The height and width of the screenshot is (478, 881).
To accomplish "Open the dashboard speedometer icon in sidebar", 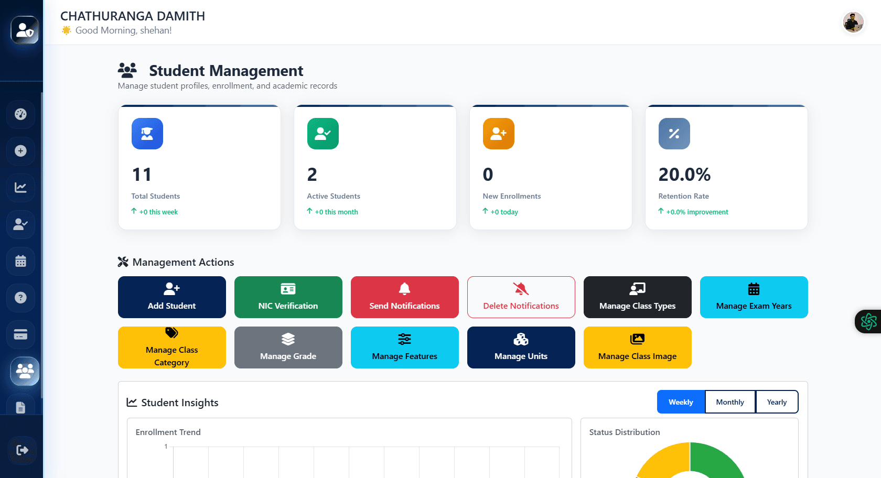I will point(20,114).
